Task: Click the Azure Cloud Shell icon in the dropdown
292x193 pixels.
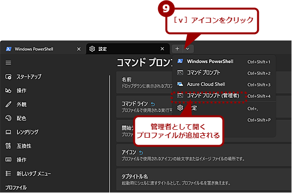Action: [180, 84]
